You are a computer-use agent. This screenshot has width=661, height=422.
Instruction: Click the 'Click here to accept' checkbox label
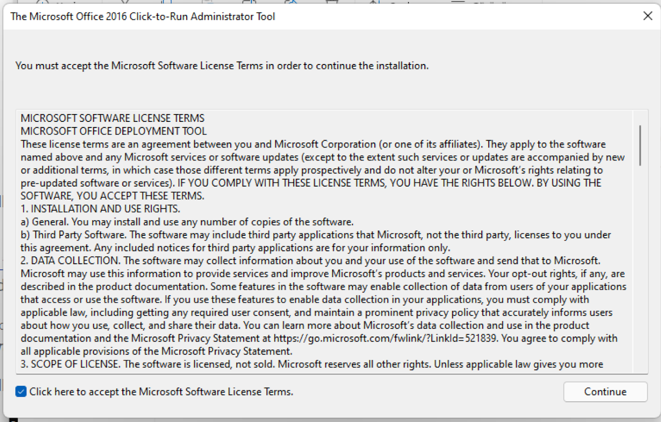coord(161,391)
